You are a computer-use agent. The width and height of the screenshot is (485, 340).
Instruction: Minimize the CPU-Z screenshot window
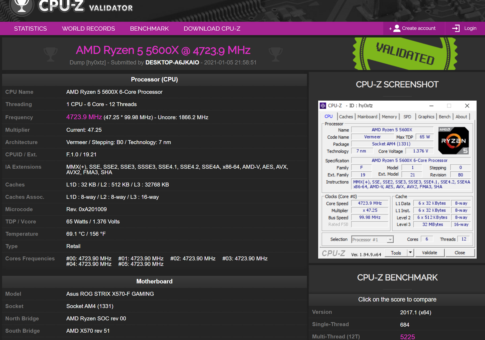pyautogui.click(x=431, y=106)
